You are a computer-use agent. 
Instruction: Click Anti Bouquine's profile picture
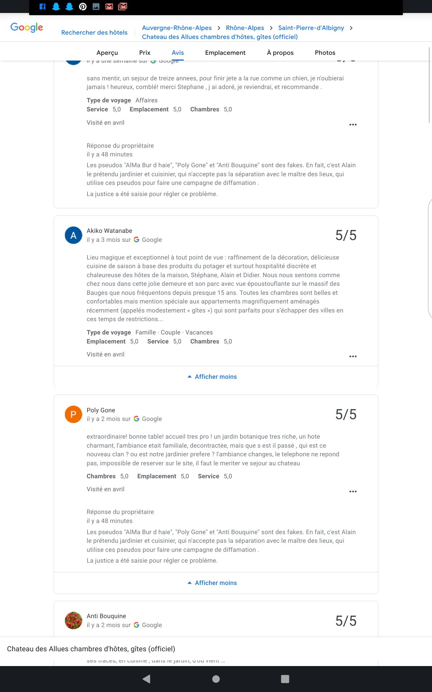click(73, 621)
